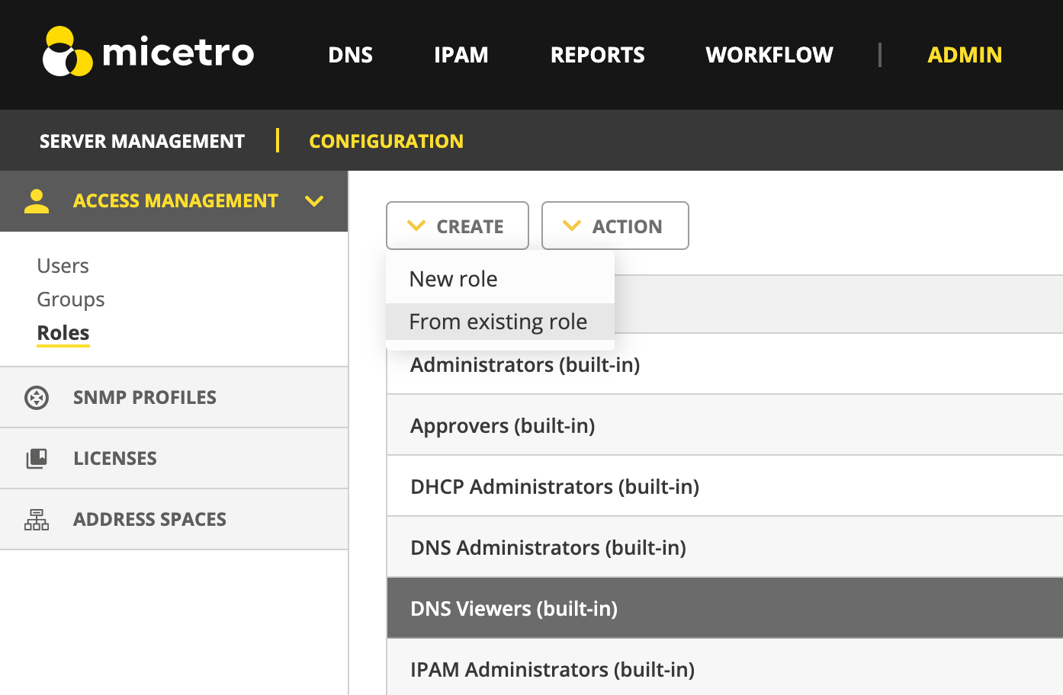Click the Micetro logo icon
This screenshot has width=1063, height=695.
(x=67, y=52)
